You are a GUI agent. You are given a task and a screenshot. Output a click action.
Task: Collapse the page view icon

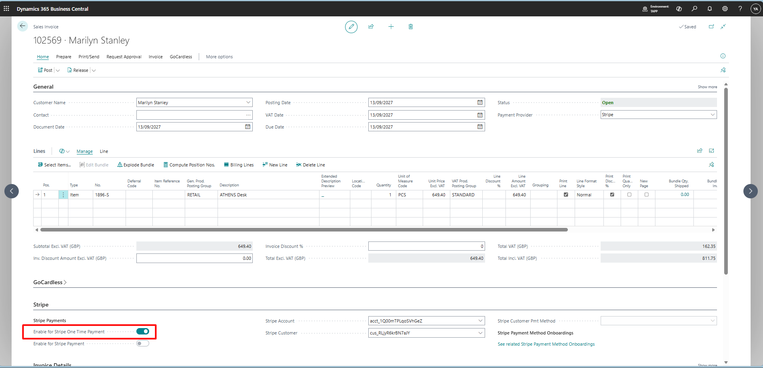pyautogui.click(x=723, y=27)
